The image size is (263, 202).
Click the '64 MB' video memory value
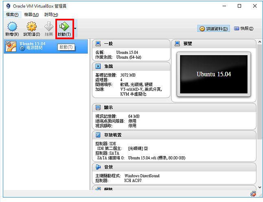pyautogui.click(x=134, y=116)
